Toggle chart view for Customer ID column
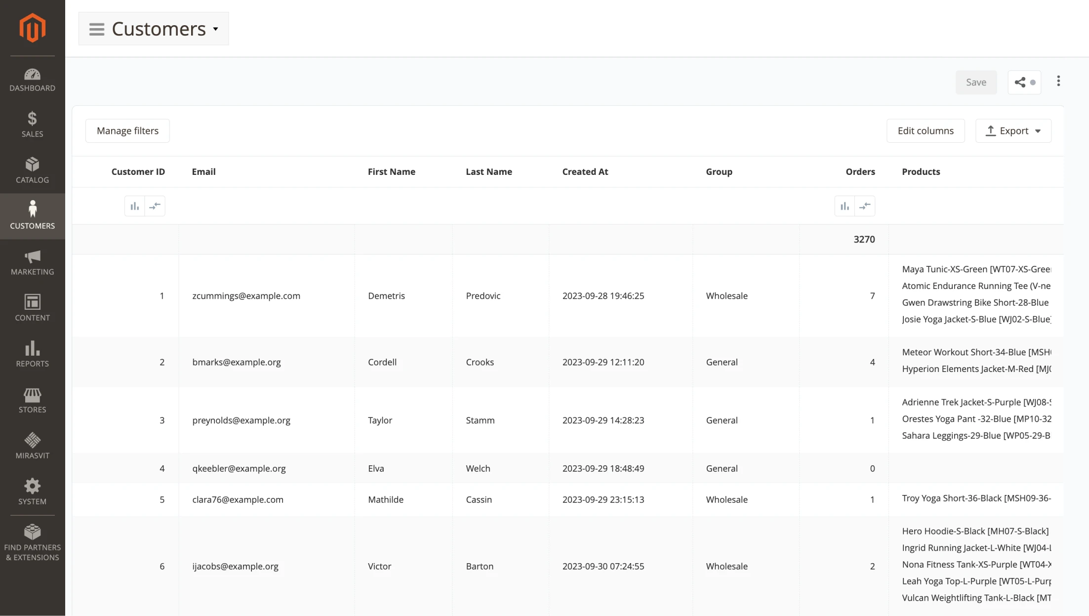The width and height of the screenshot is (1089, 616). pos(134,205)
